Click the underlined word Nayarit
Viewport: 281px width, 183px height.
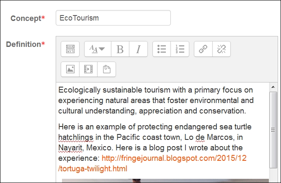(70, 148)
